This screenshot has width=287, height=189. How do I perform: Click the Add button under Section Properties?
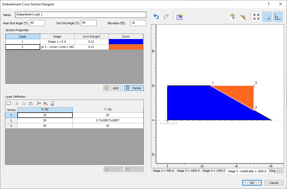point(113,88)
